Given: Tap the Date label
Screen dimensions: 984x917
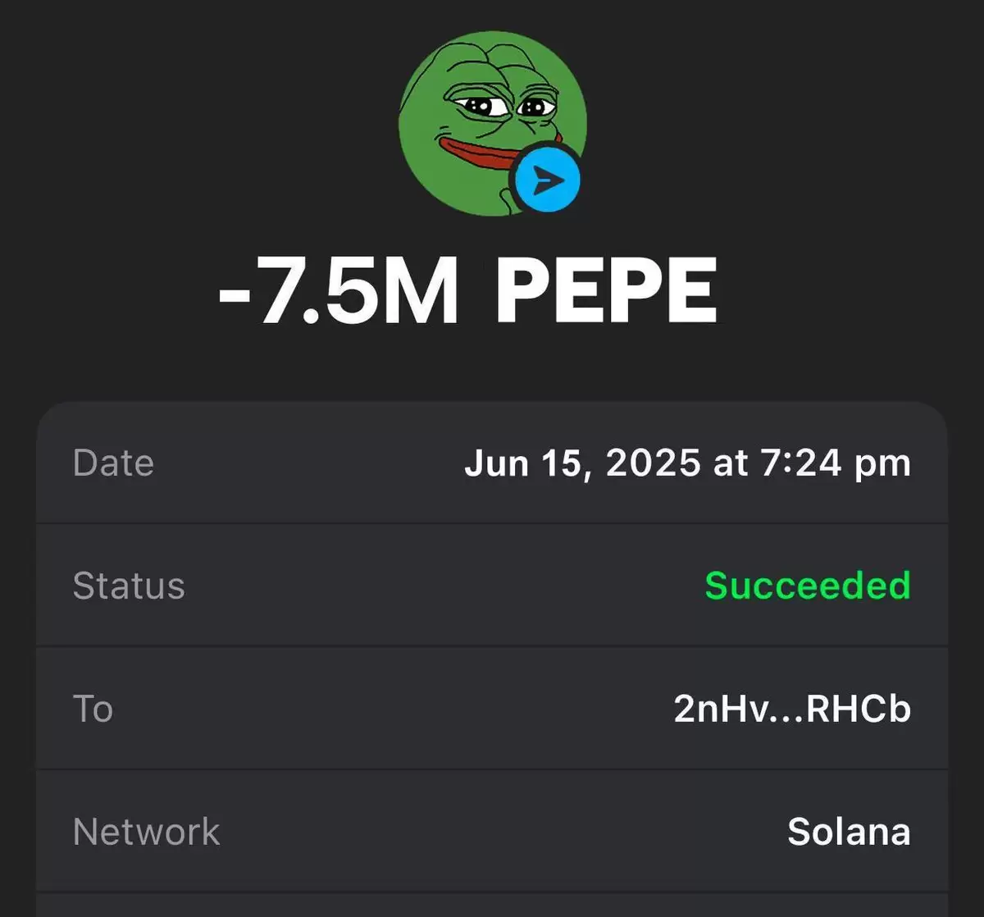Looking at the screenshot, I should tap(113, 463).
